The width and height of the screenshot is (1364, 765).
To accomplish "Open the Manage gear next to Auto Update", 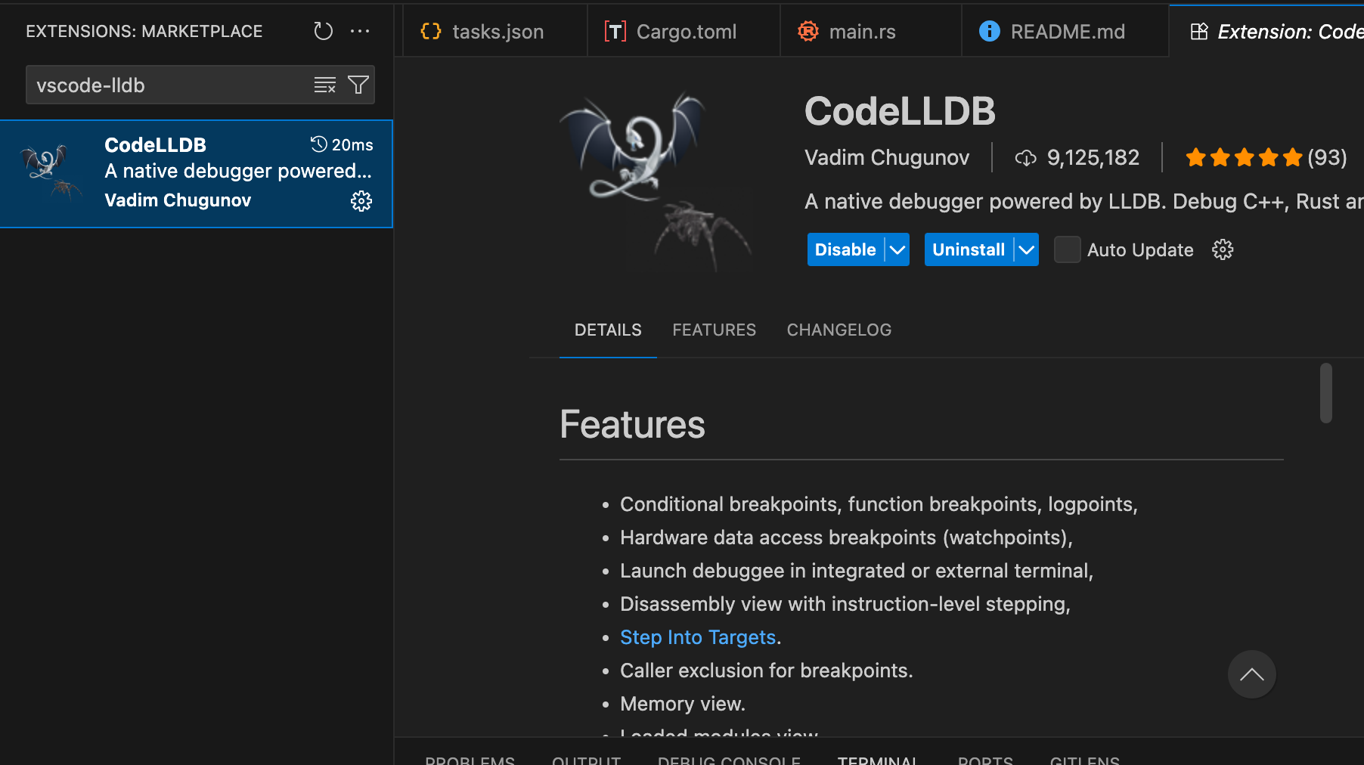I will pos(1223,249).
